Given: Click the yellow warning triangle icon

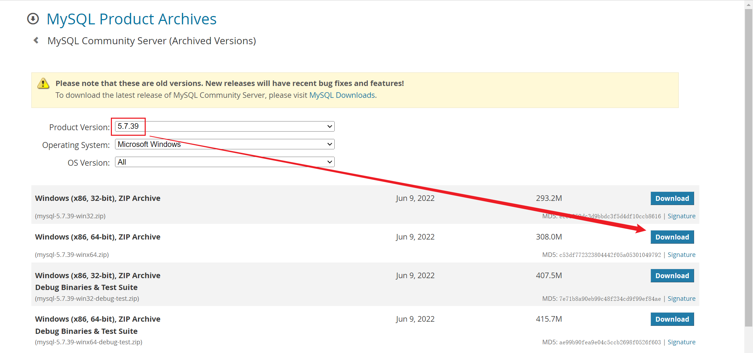Looking at the screenshot, I should pos(43,84).
